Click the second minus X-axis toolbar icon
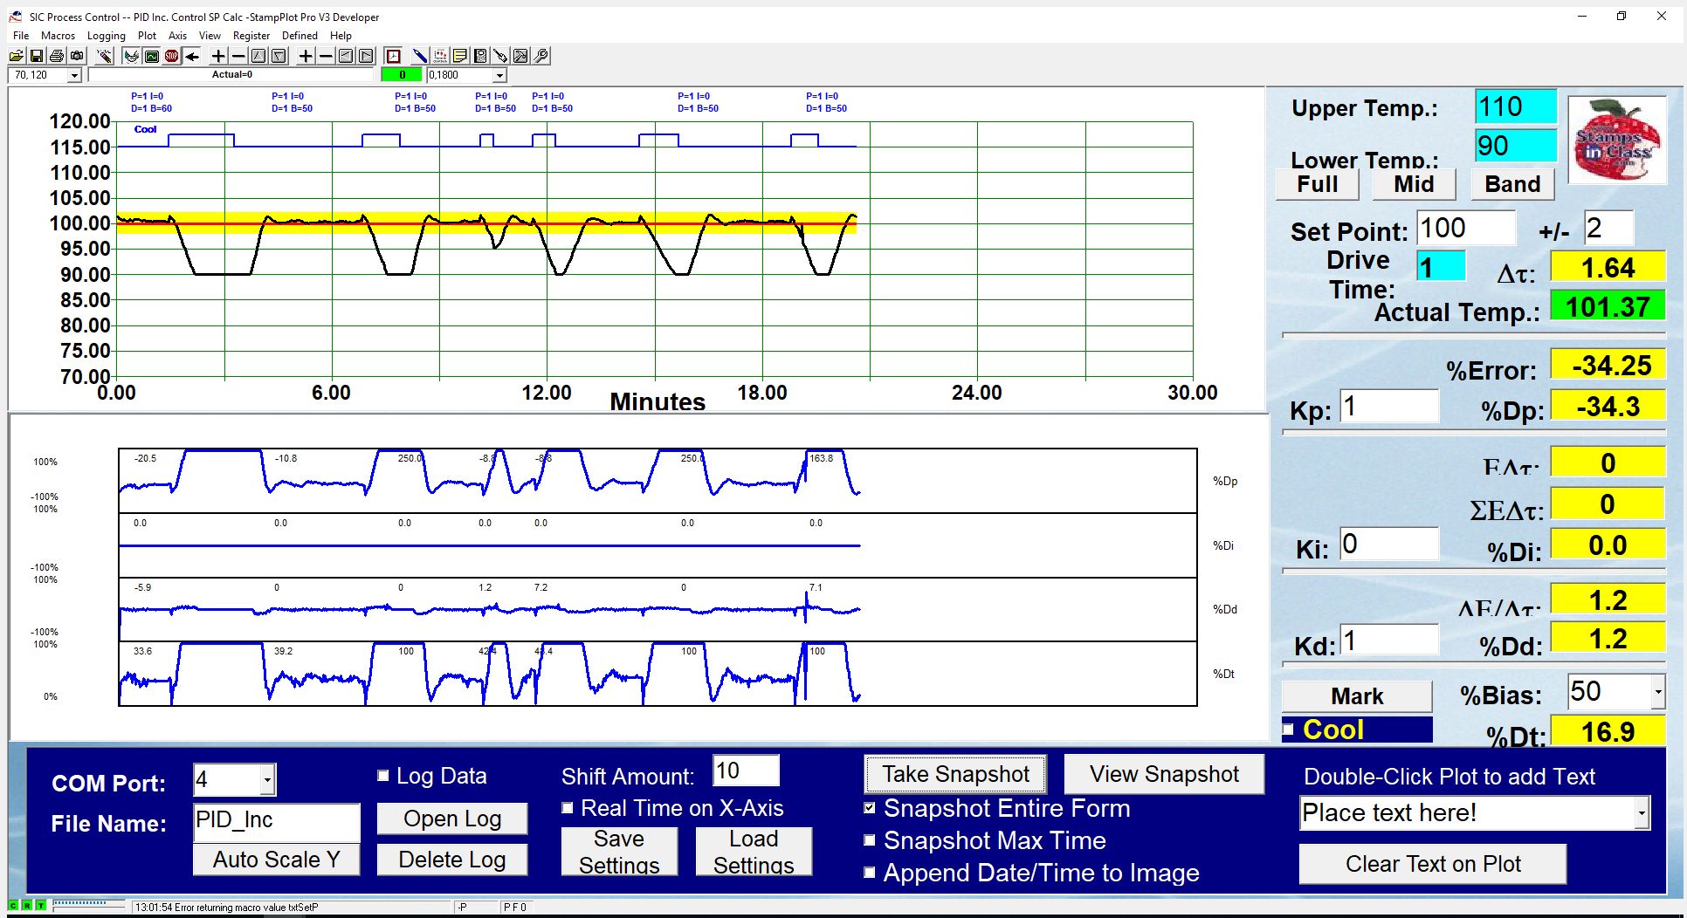 click(x=326, y=56)
